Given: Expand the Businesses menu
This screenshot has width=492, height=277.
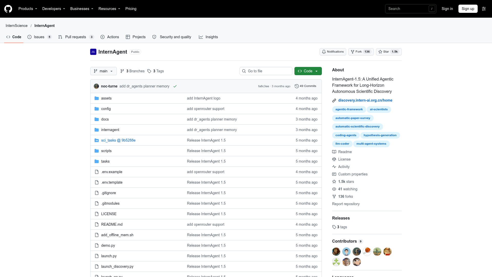Looking at the screenshot, I should 82,9.
